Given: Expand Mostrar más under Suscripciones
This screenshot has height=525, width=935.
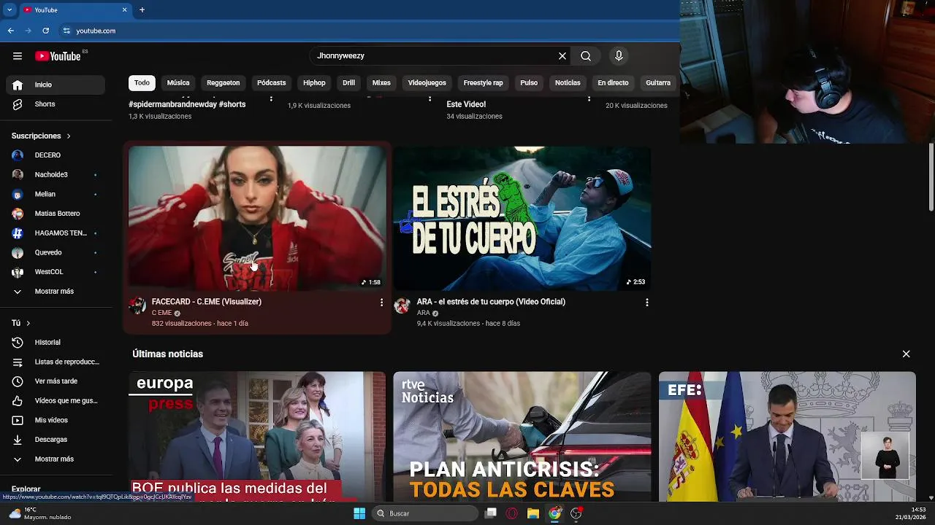Looking at the screenshot, I should click(56, 292).
